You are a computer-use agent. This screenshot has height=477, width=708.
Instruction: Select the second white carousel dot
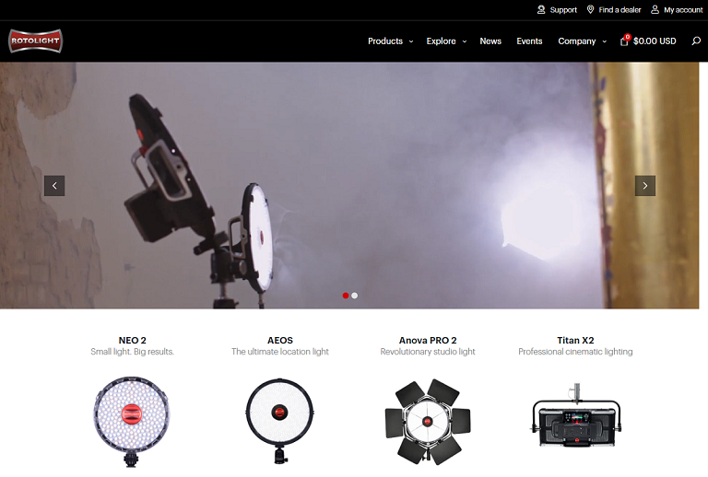click(x=354, y=296)
